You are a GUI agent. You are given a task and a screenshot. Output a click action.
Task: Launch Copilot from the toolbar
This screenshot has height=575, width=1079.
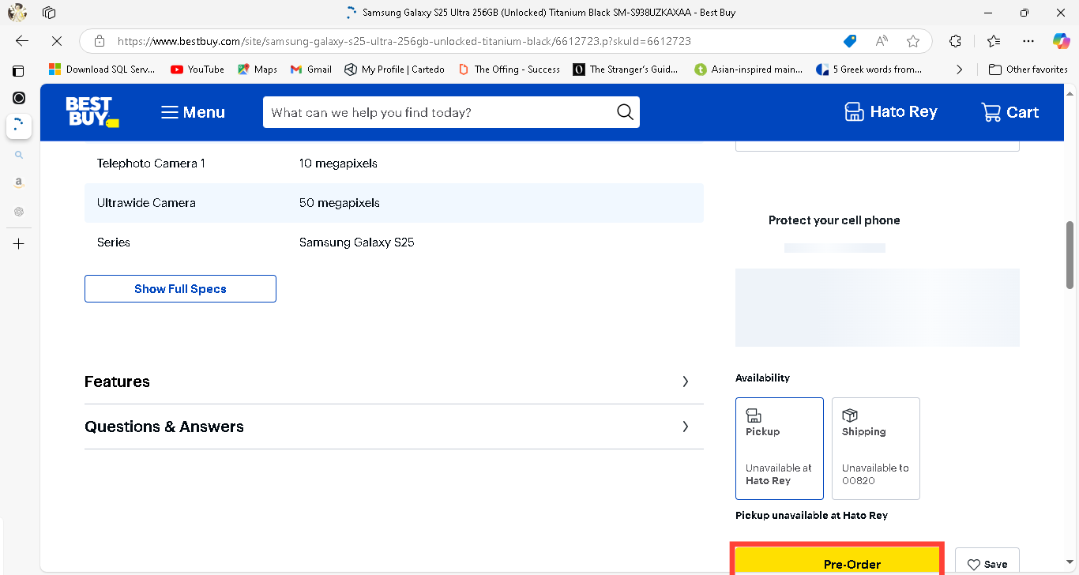(x=1061, y=41)
